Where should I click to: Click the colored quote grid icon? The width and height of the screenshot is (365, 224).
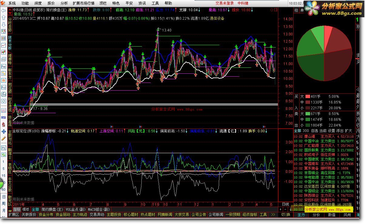tap(4, 38)
